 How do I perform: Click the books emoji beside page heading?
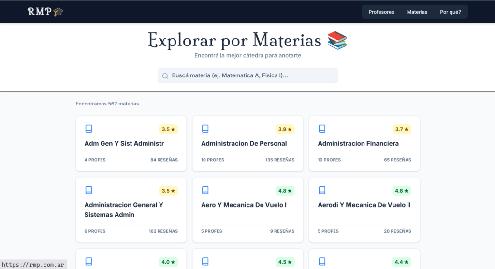(337, 40)
